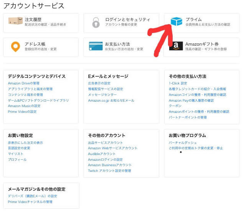Screen dimensions: 244x213
Task: Click the blue Prime box icon
Action: coord(176,21)
